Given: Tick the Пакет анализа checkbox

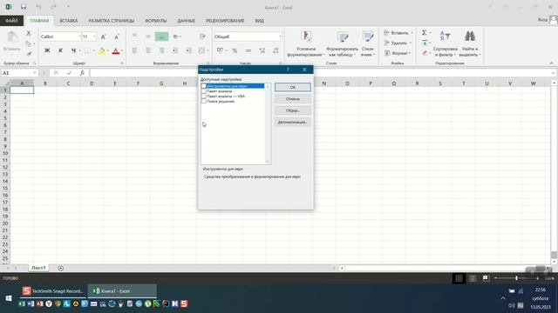Looking at the screenshot, I should [203, 91].
